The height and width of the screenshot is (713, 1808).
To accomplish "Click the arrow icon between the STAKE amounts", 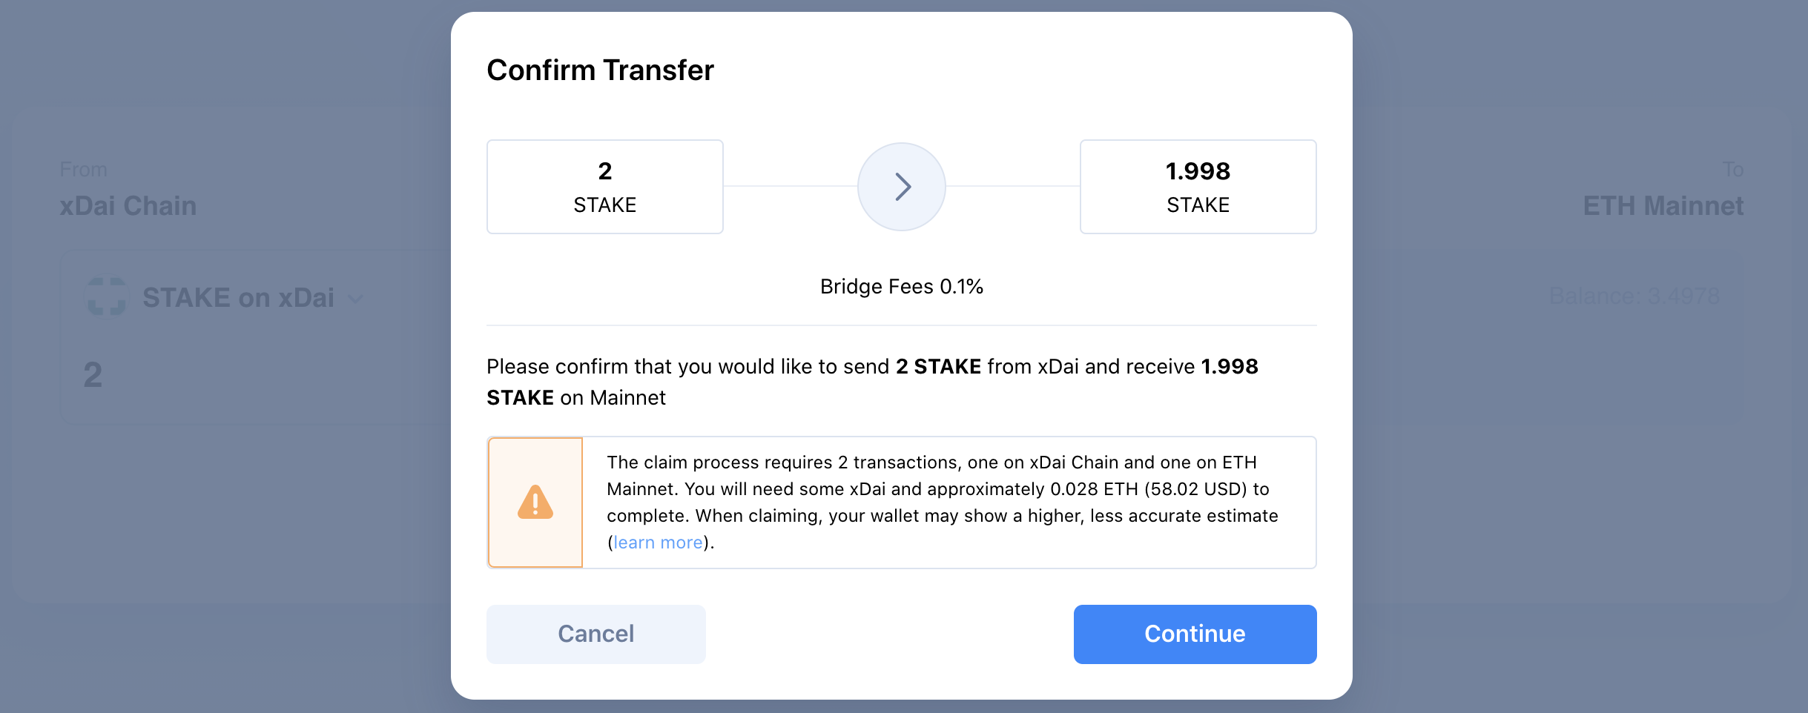I will click(x=902, y=186).
